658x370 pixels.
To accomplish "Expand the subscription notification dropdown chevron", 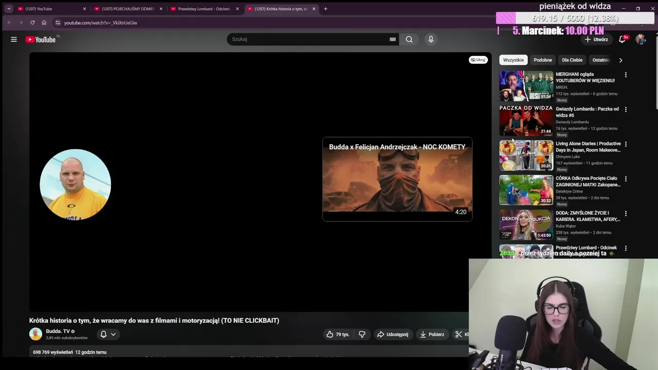I will (x=113, y=335).
